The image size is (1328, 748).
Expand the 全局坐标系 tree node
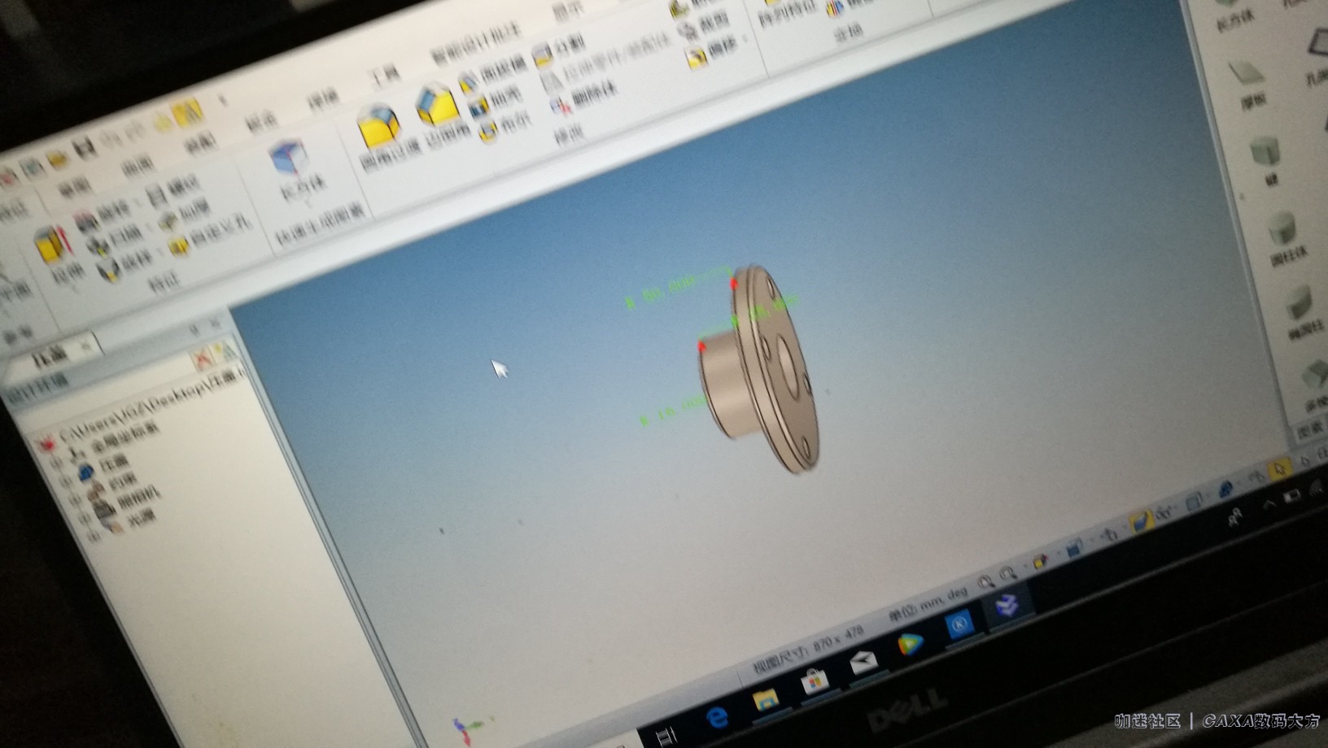coord(56,462)
